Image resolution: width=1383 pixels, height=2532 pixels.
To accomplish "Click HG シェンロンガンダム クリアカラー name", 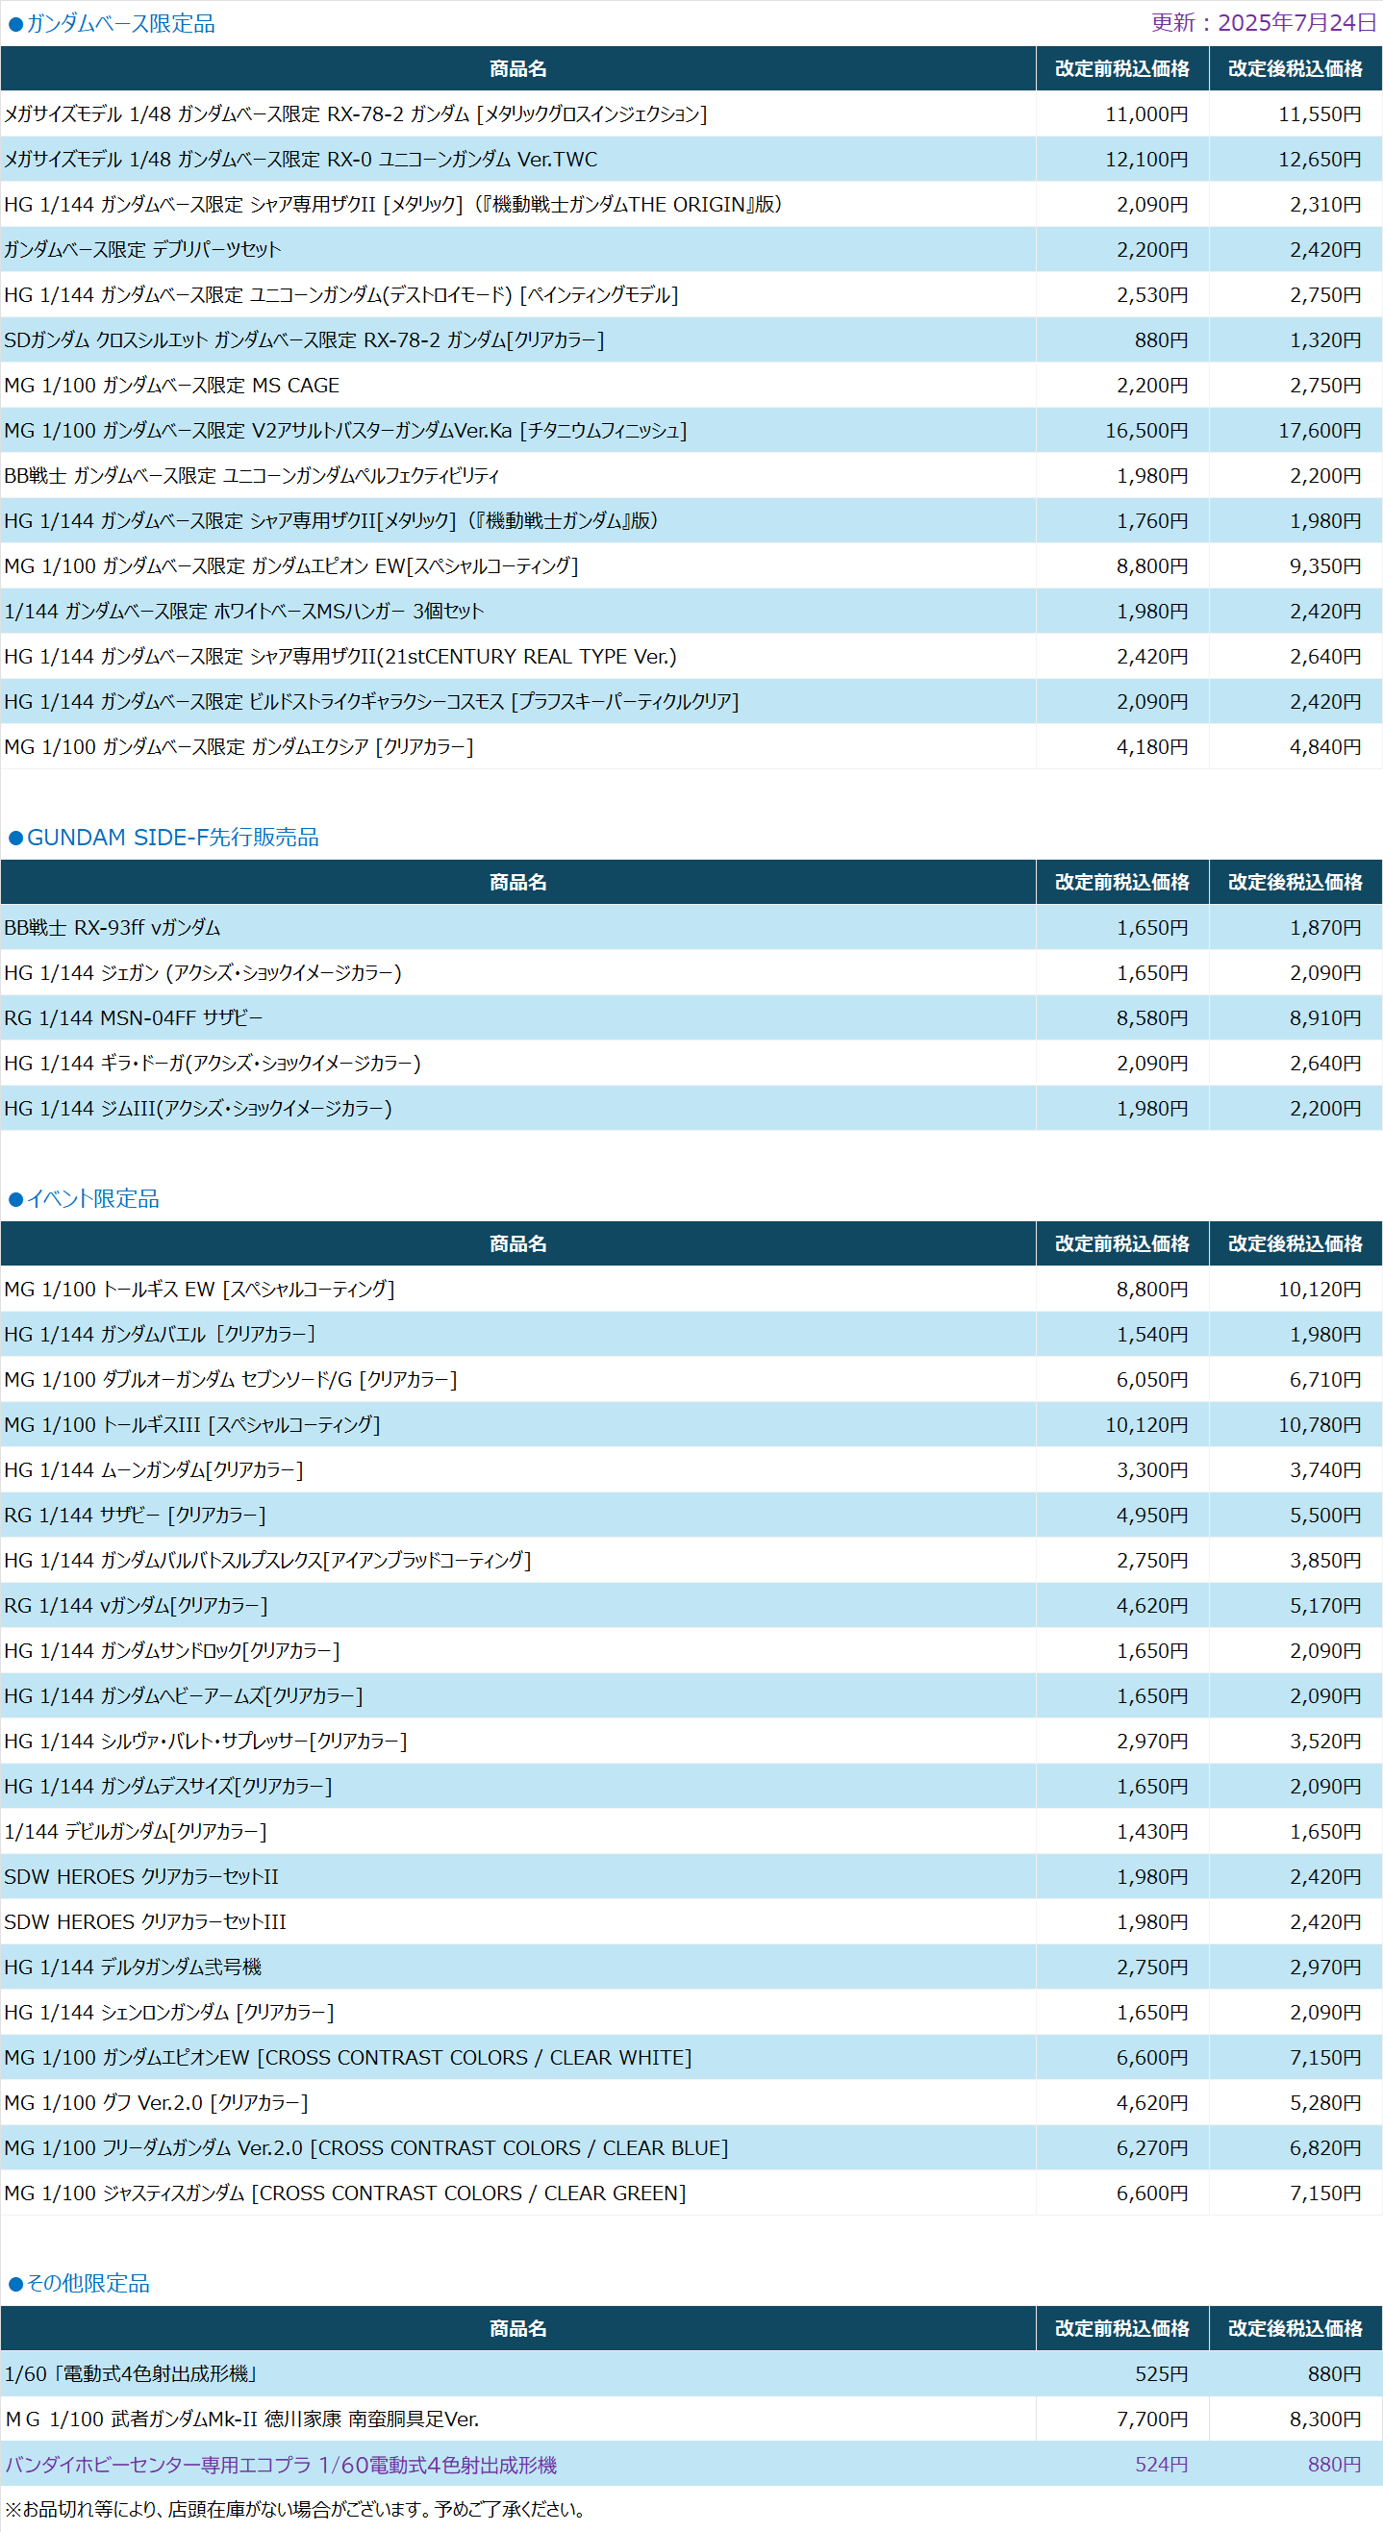I will tap(169, 2013).
